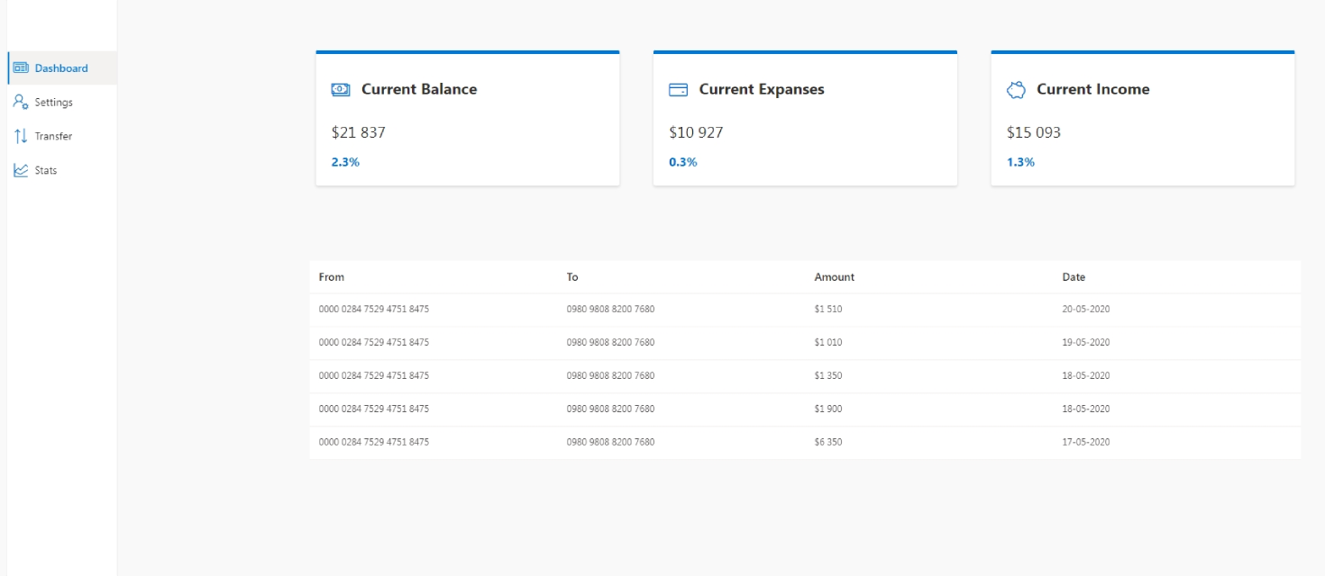Select the piggy bank icon on Current Income
The width and height of the screenshot is (1325, 576).
(x=1015, y=88)
